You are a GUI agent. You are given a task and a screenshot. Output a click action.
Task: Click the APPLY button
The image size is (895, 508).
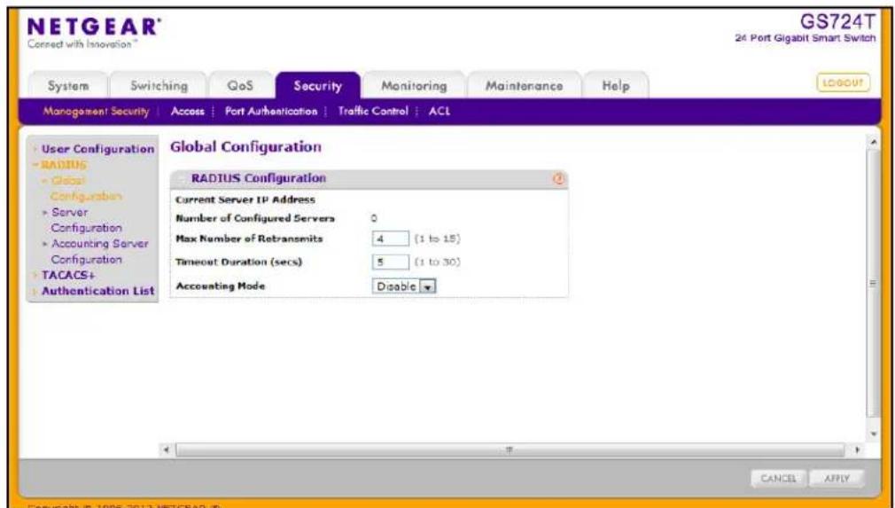tap(837, 479)
